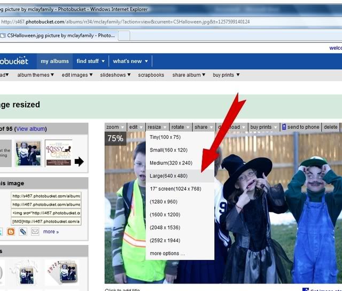Click the [IMG] code field
Screen dimensions: 342x291
click(x=46, y=222)
